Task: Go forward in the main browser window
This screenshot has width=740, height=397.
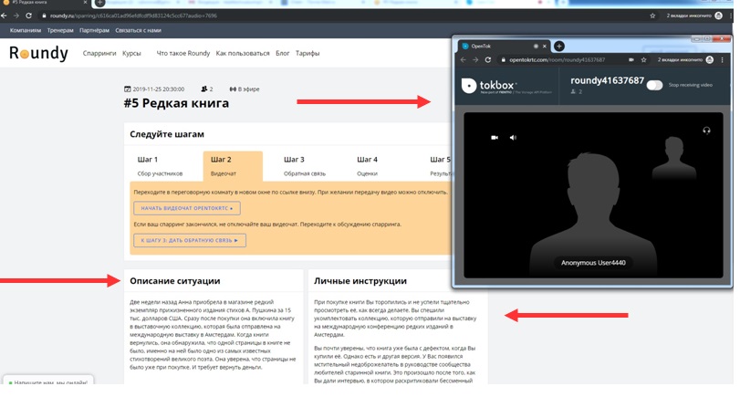Action: coord(16,16)
